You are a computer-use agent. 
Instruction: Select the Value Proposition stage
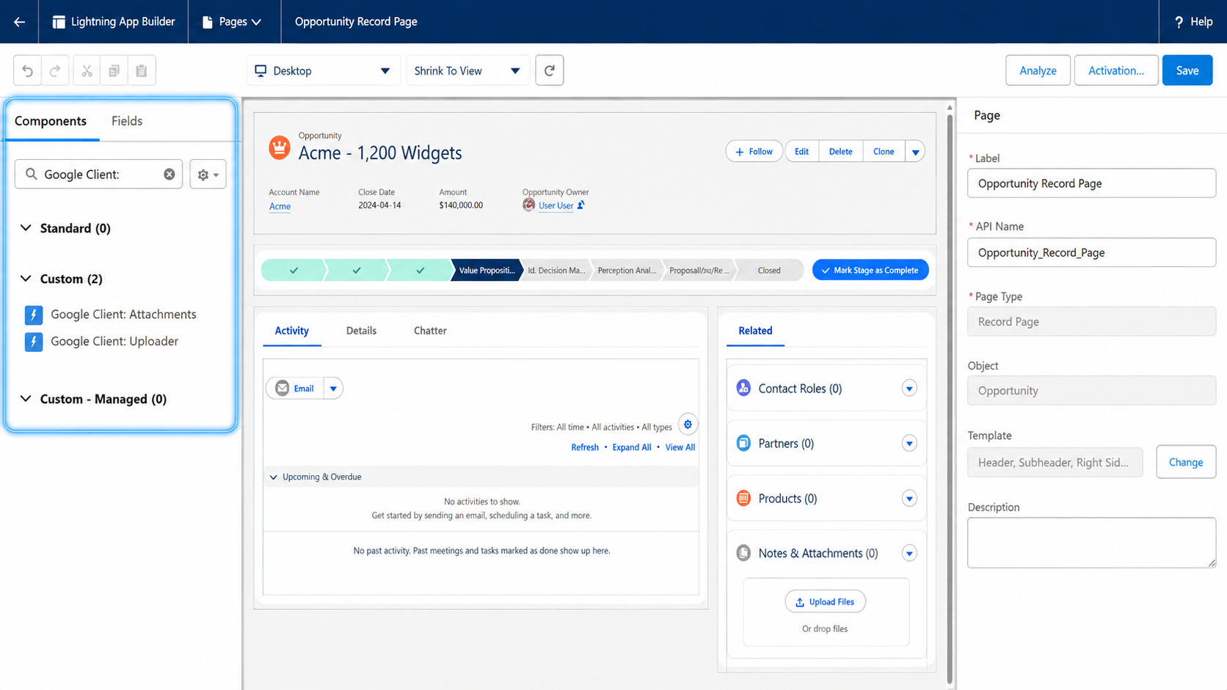(x=487, y=271)
